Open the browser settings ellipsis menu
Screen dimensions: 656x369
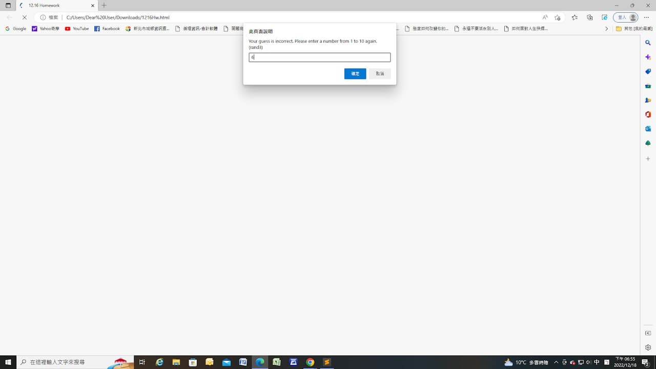646,17
